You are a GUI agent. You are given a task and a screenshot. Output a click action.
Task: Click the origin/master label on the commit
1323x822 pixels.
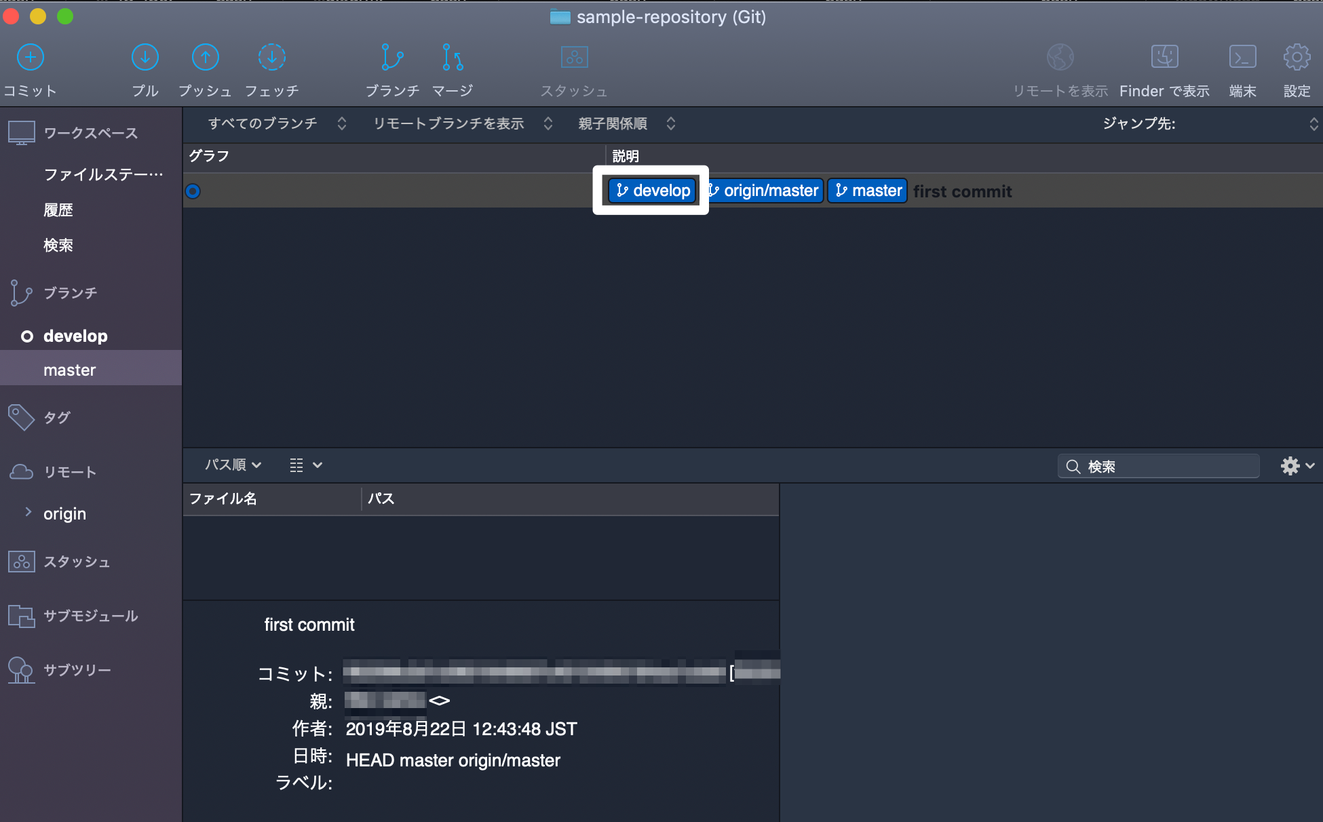tap(765, 191)
